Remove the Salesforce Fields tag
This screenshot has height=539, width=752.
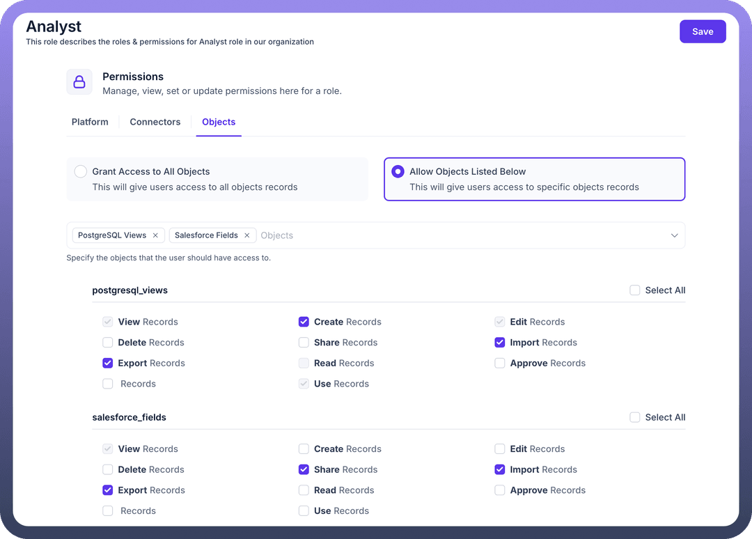[x=246, y=235]
